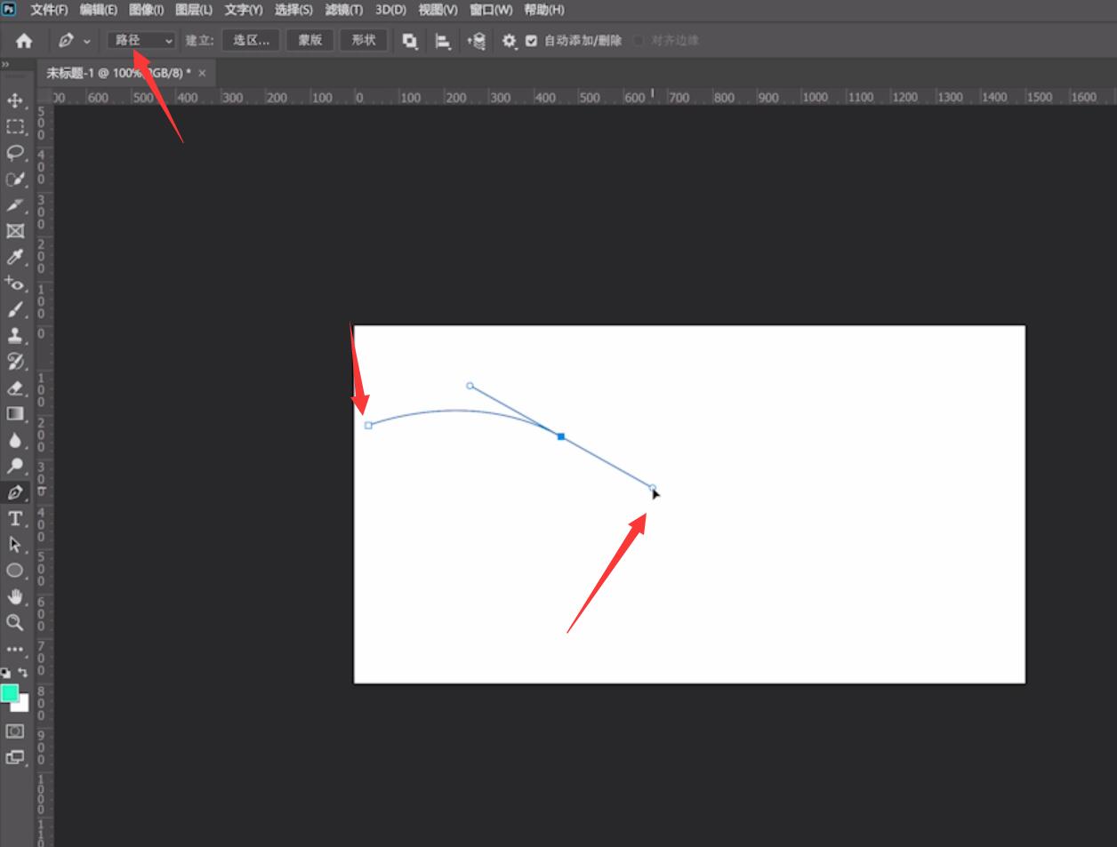The width and height of the screenshot is (1117, 847).
Task: Click the 蒙版 button
Action: click(x=310, y=40)
